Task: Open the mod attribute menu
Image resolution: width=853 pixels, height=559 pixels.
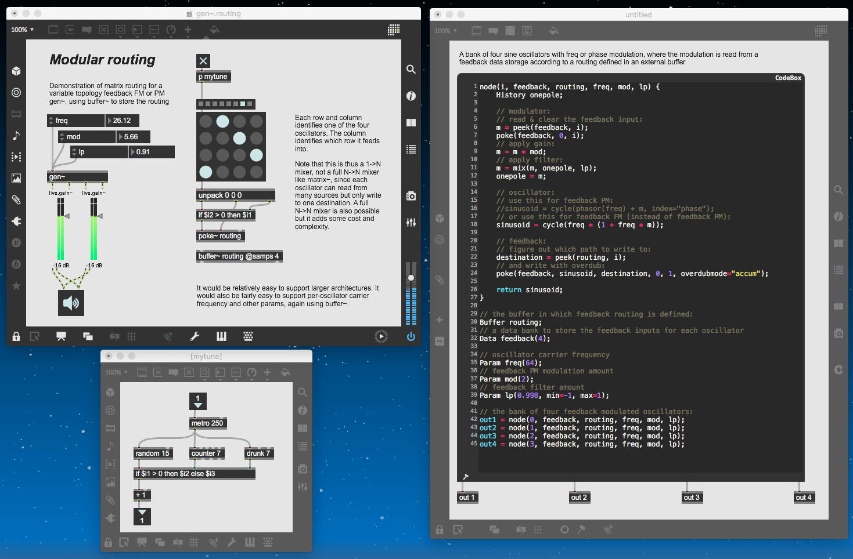Action: click(x=62, y=137)
